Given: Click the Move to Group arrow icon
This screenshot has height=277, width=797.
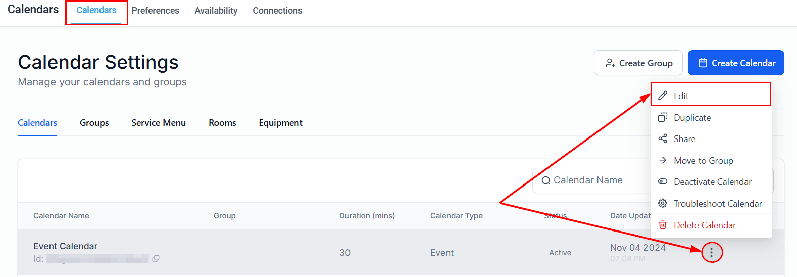Looking at the screenshot, I should (663, 160).
